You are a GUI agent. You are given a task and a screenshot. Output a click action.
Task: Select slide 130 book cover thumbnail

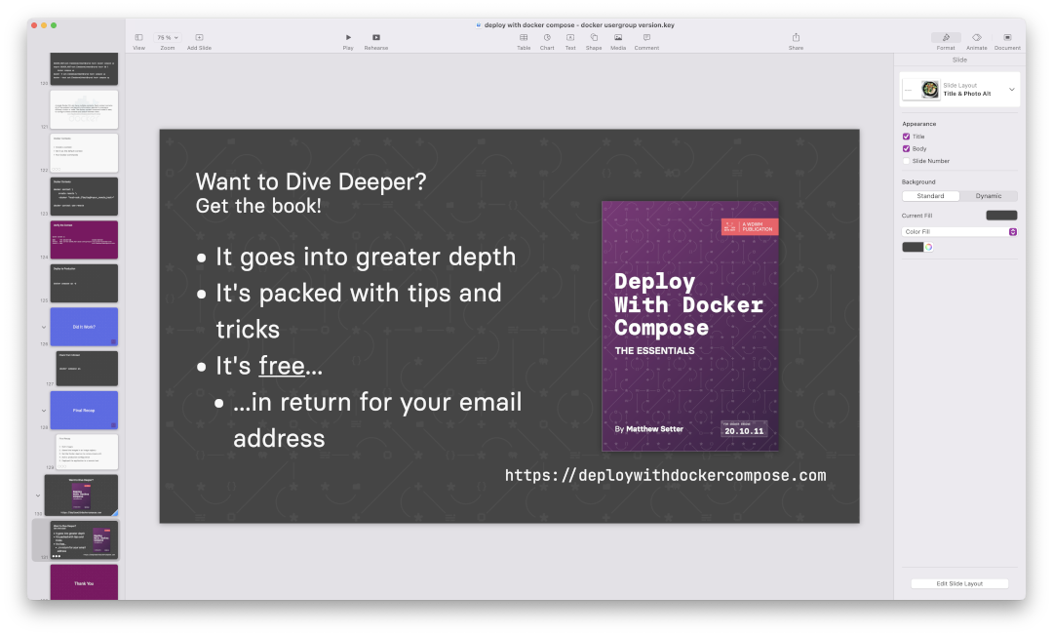81,495
